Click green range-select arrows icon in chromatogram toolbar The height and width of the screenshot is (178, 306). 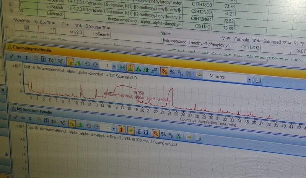(122, 67)
